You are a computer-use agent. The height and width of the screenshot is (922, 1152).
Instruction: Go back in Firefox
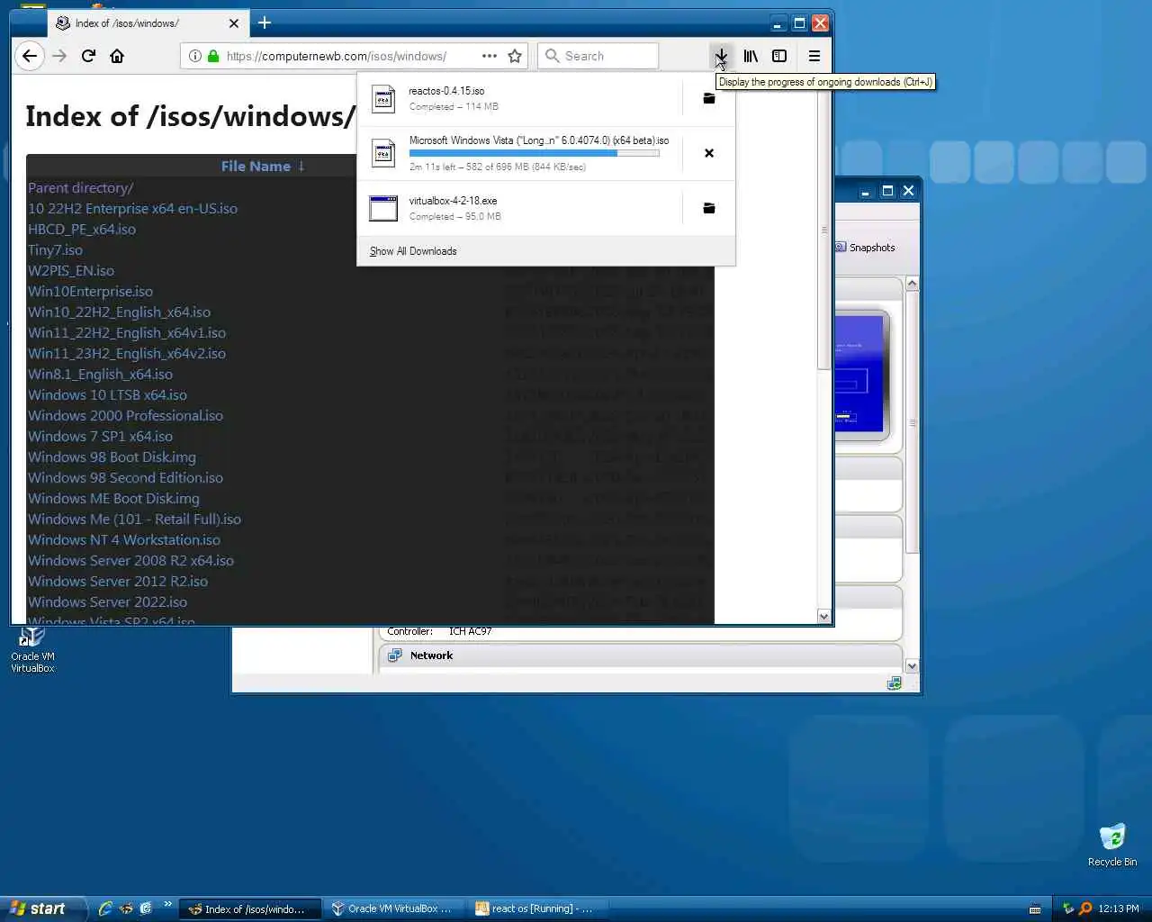pyautogui.click(x=30, y=56)
